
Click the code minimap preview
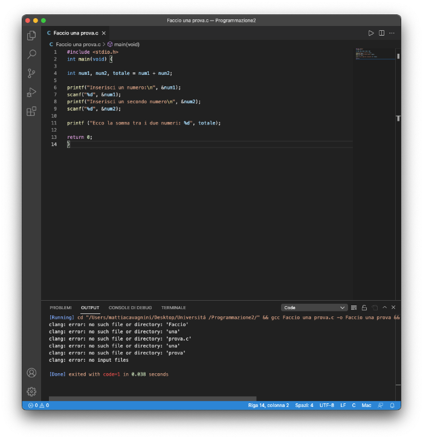pyautogui.click(x=365, y=55)
